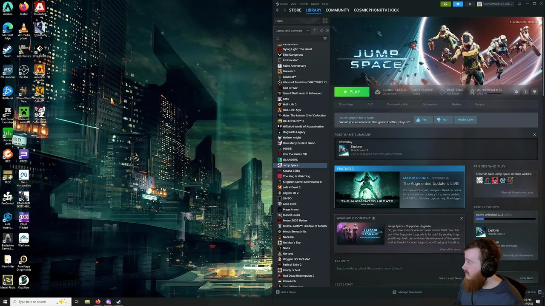Screen dimensions: 545x306
Task: Open the Community Hub link
Action: coord(397,104)
